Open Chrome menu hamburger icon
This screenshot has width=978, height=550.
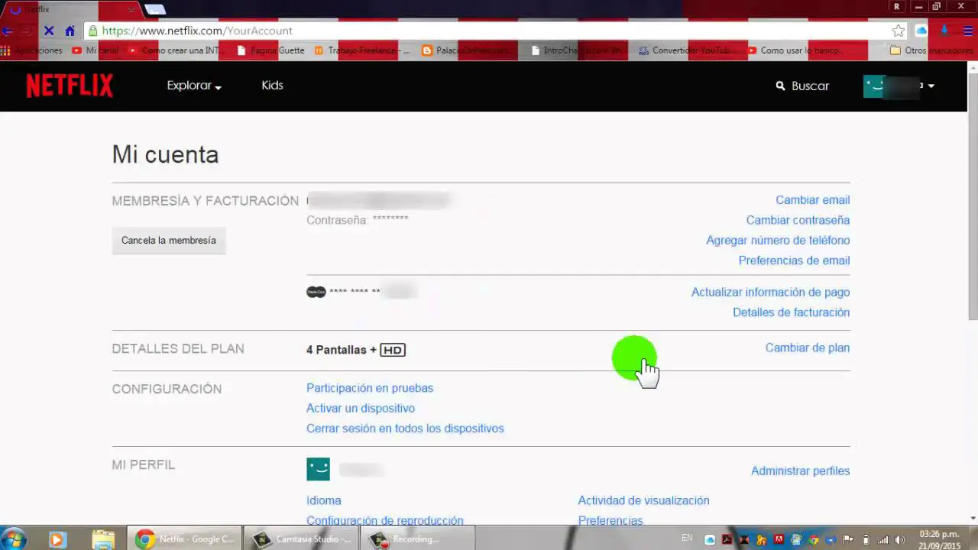pyautogui.click(x=968, y=31)
